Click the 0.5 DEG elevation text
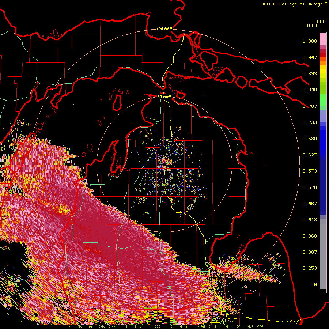Viewport: 329px width, 329px height. (176, 326)
